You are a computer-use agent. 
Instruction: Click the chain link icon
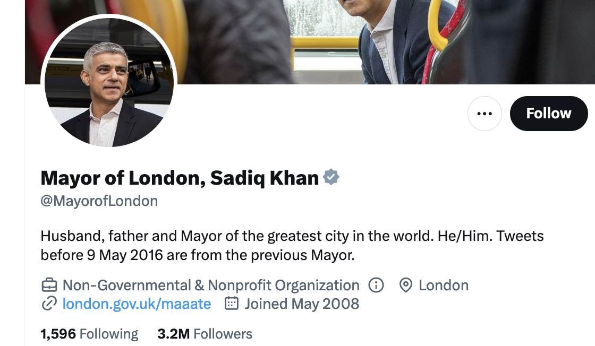click(49, 304)
